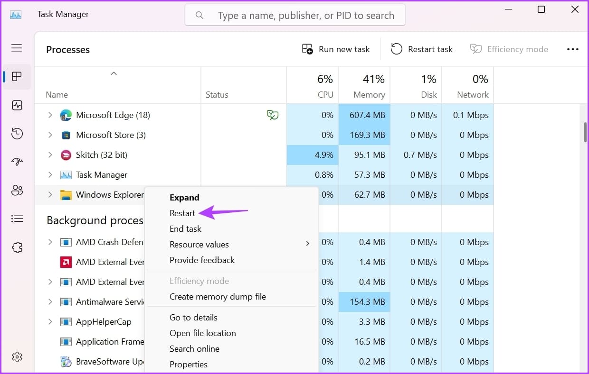The width and height of the screenshot is (589, 374).
Task: Click the Application Frame Host icon
Action: click(66, 342)
